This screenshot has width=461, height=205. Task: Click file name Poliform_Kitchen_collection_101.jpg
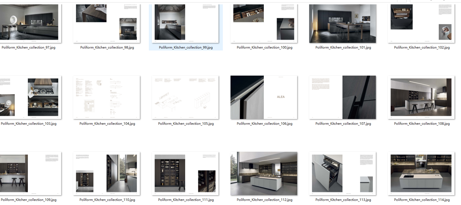coord(343,47)
